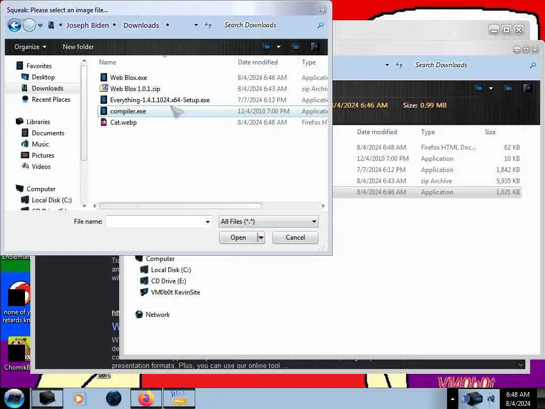This screenshot has width=545, height=409.
Task: Click the Forward navigation arrow in the dialog
Action: (x=30, y=25)
